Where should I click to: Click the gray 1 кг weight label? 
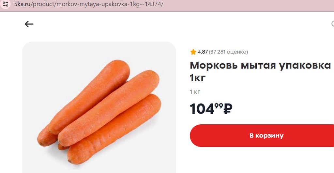(195, 92)
